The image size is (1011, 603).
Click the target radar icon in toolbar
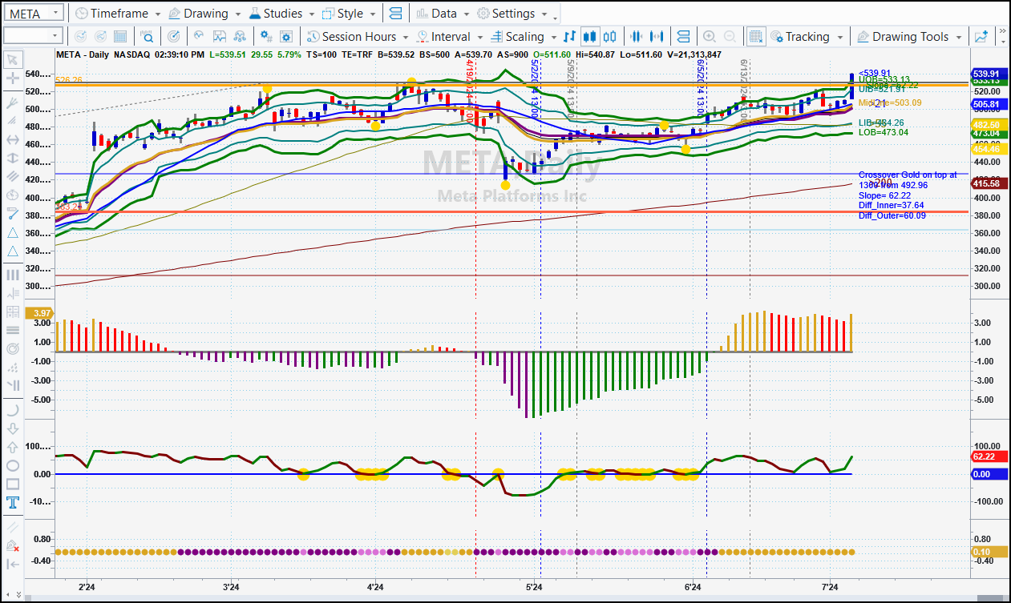[174, 36]
